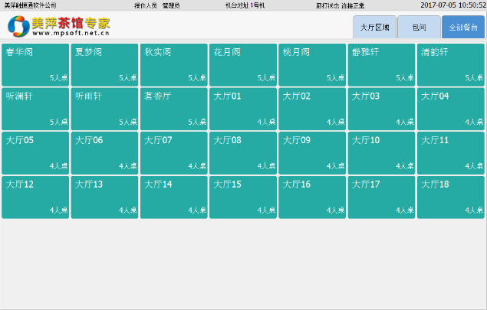Screen dimensions: 487x310
Task: Open table 大厅13
Action: 104,197
